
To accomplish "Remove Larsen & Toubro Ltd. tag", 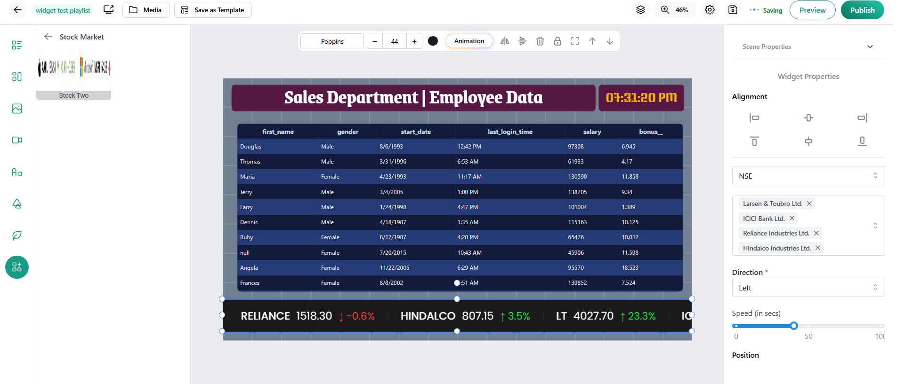I will 809,204.
